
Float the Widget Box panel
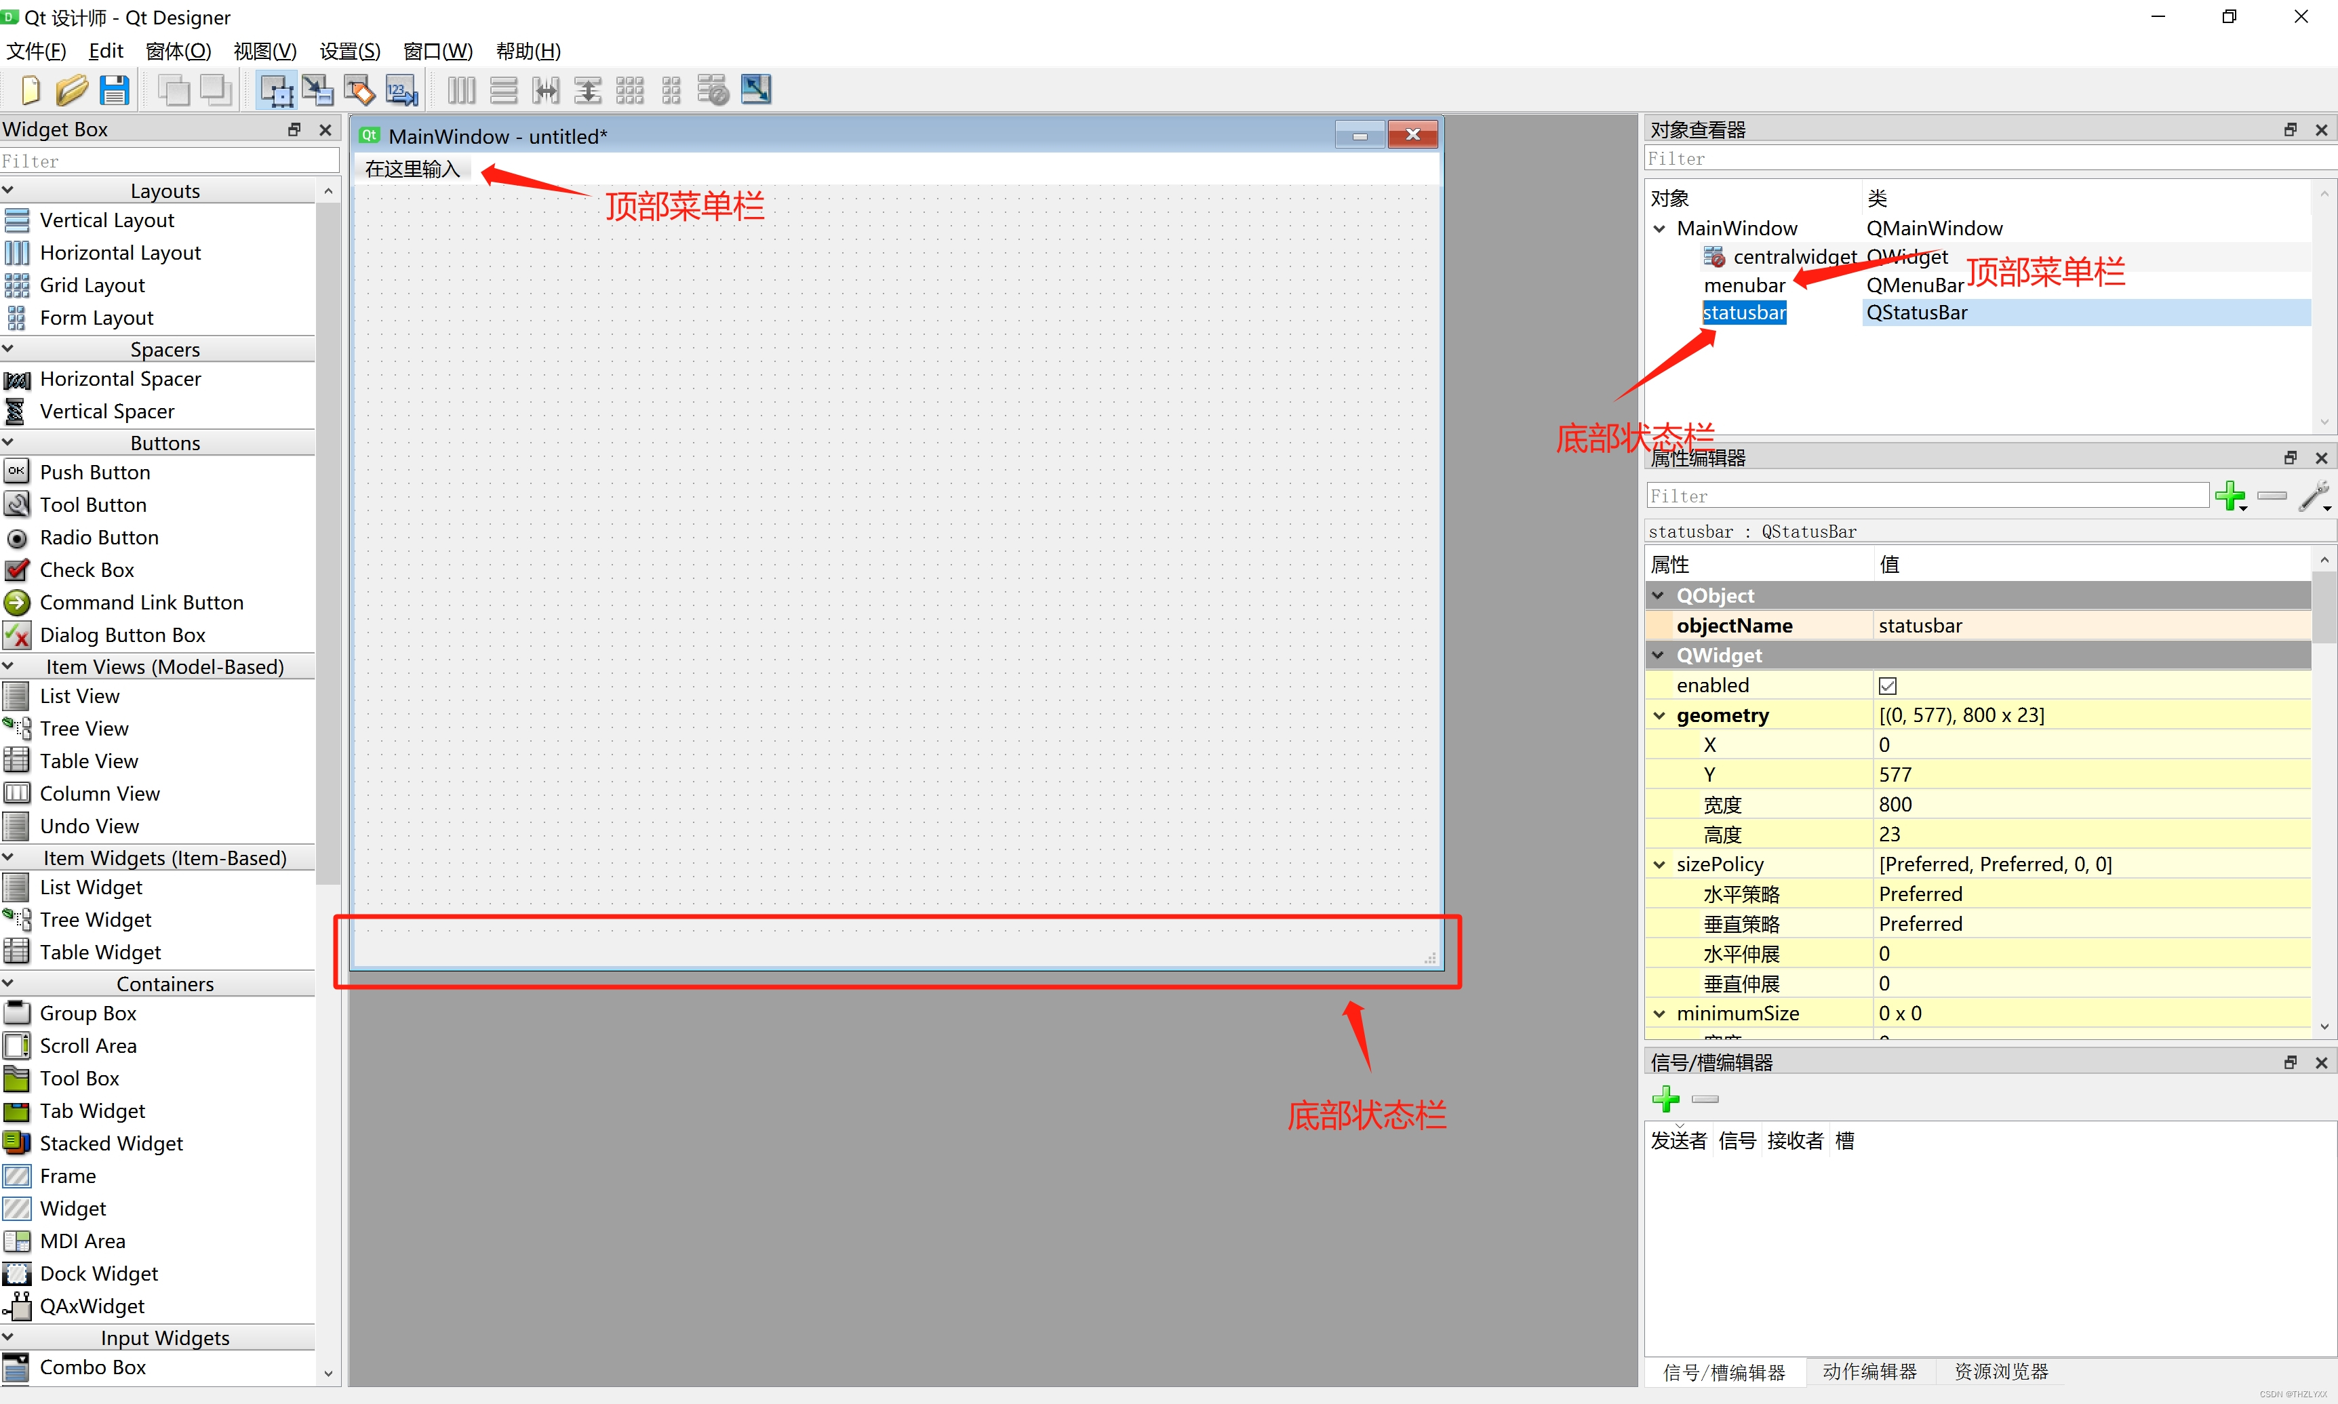(294, 129)
